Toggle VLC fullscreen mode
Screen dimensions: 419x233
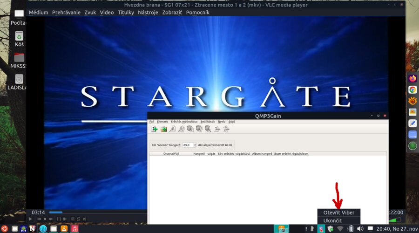(59, 219)
